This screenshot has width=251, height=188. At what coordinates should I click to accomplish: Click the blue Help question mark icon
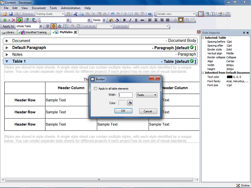(x=150, y=14)
